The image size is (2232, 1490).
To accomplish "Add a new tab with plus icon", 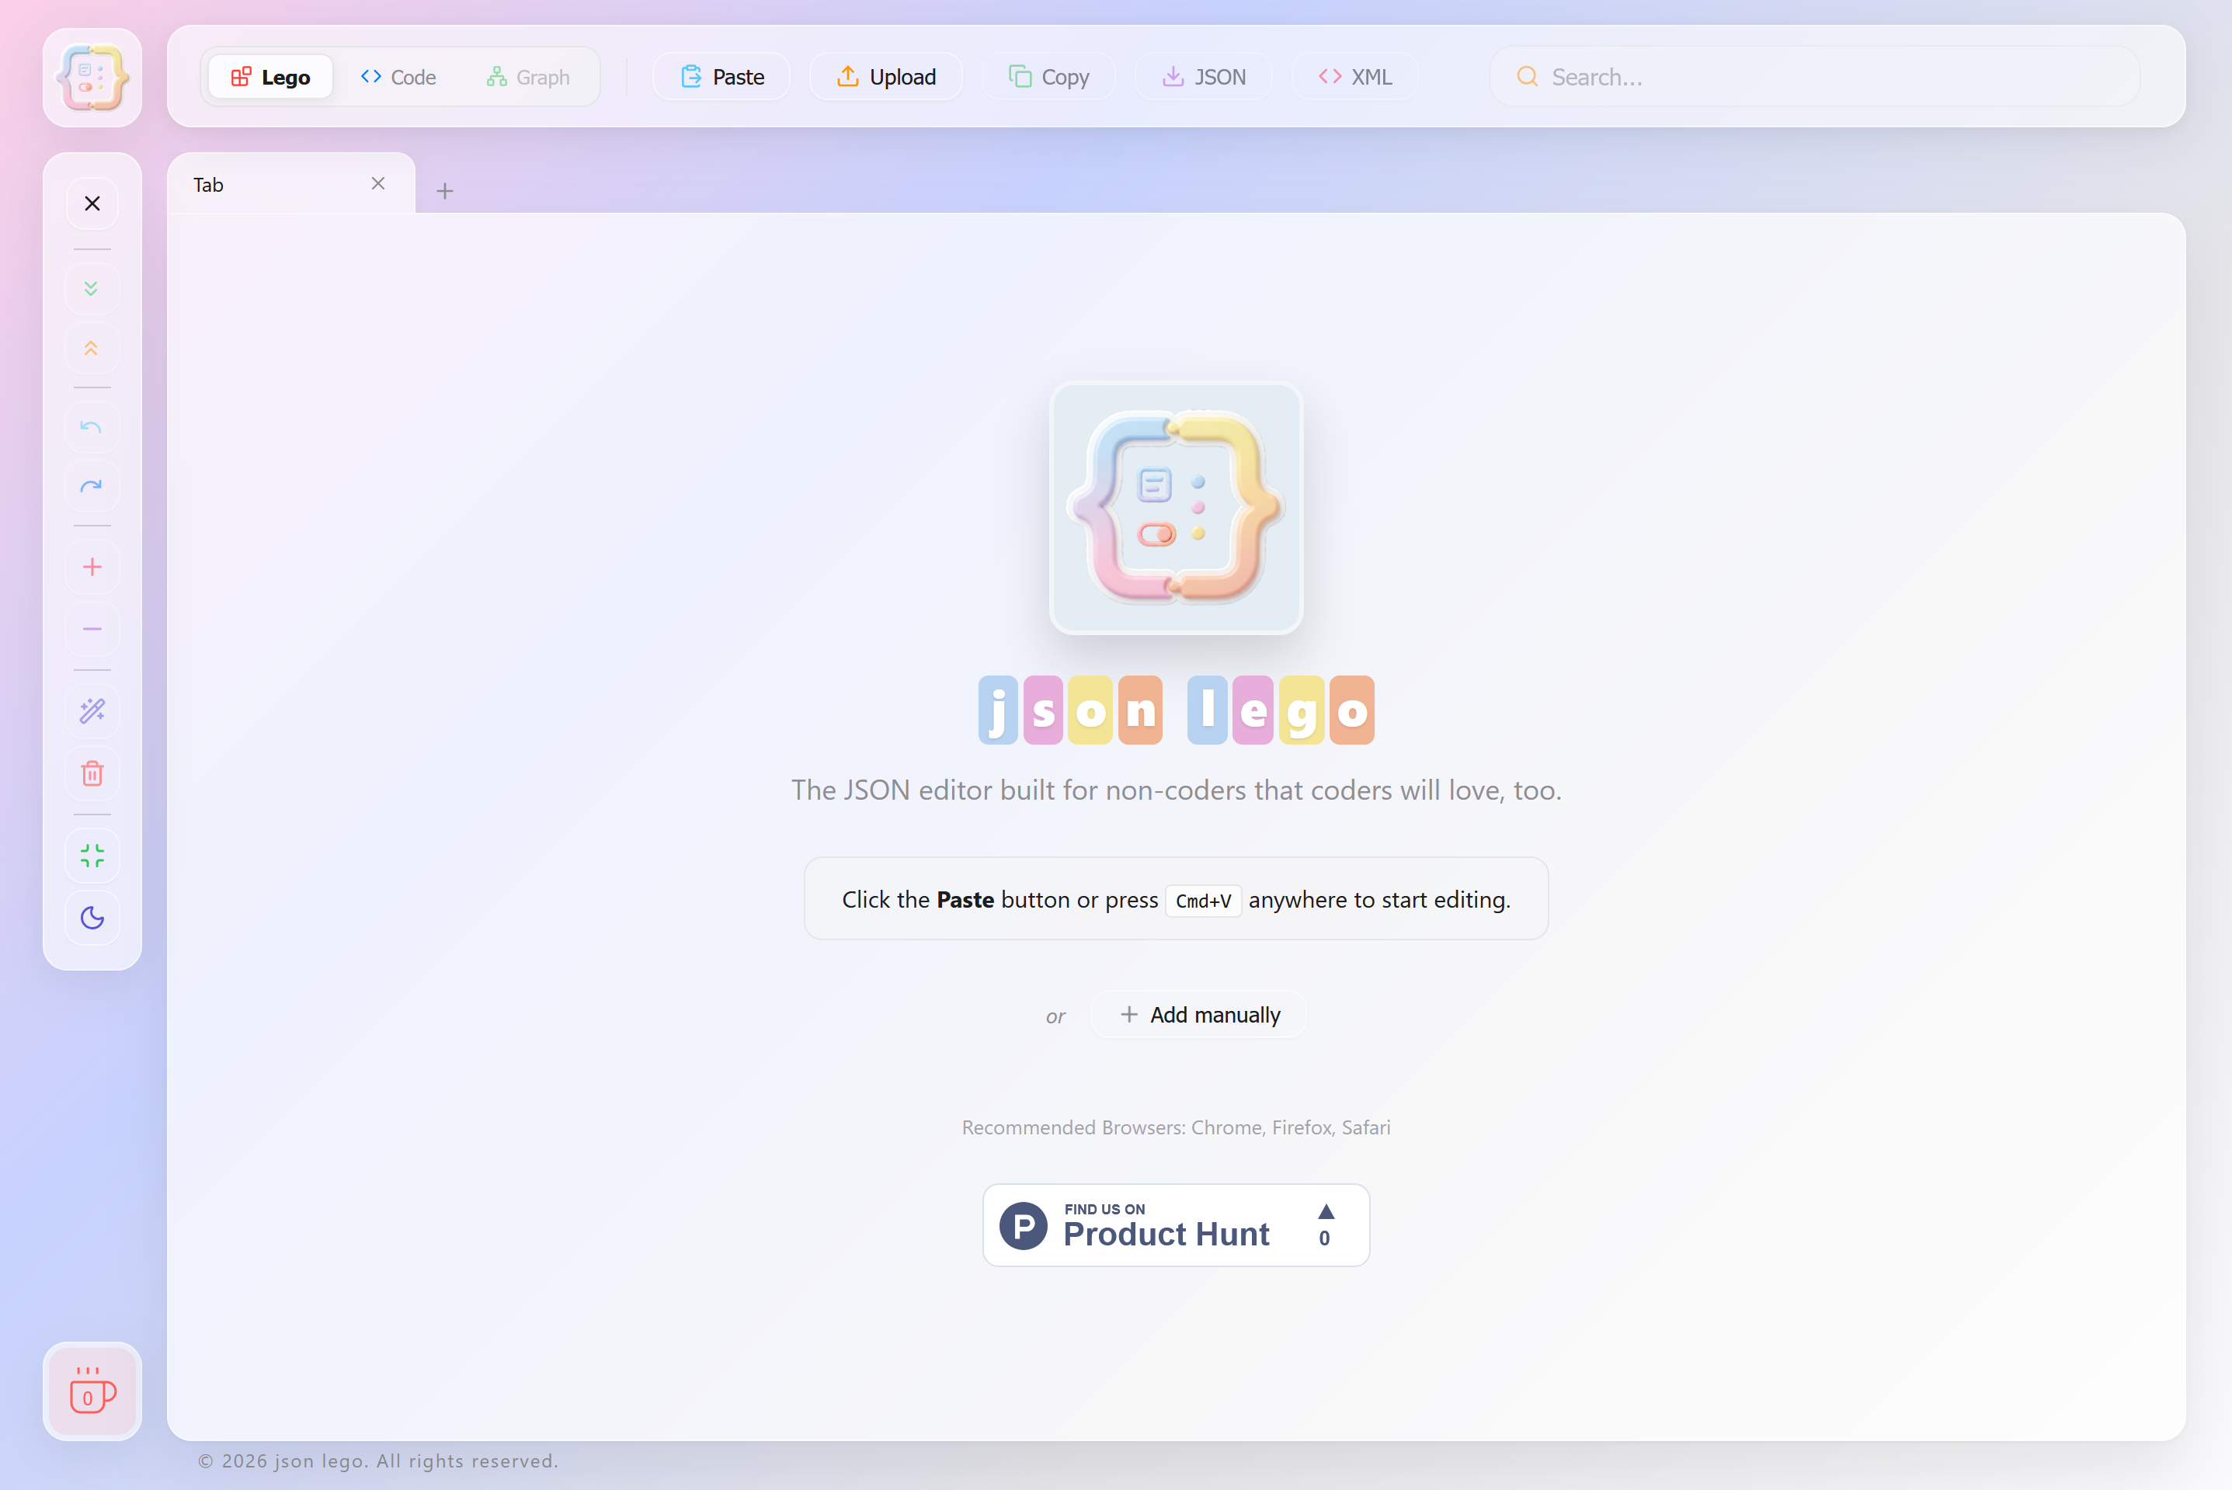I will tap(445, 191).
